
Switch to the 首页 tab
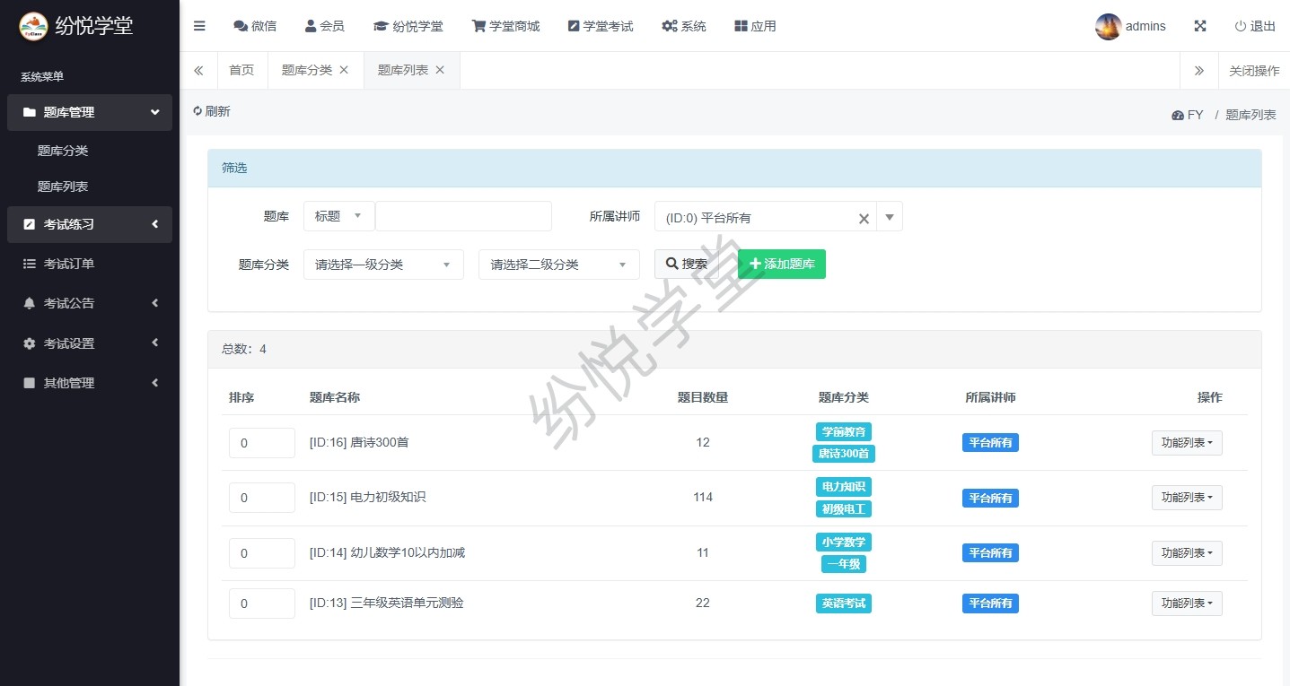coord(241,70)
